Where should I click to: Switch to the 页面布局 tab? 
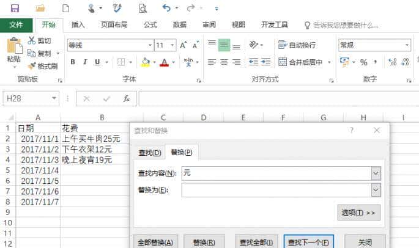(x=114, y=25)
